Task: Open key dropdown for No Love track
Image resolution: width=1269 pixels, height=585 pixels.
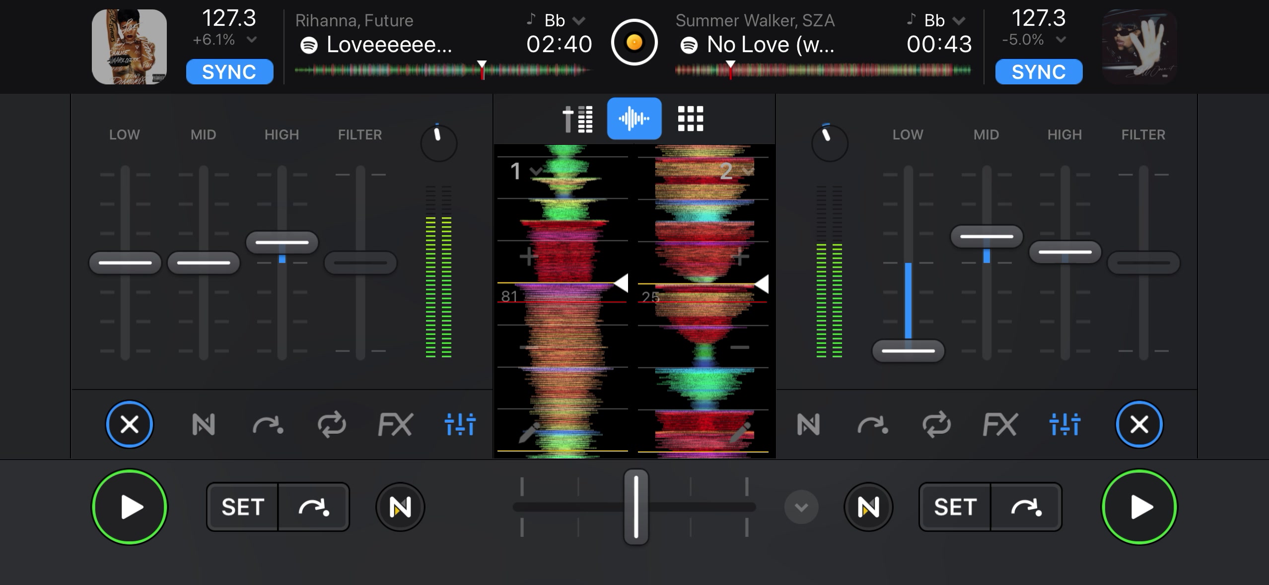Action: pos(959,21)
